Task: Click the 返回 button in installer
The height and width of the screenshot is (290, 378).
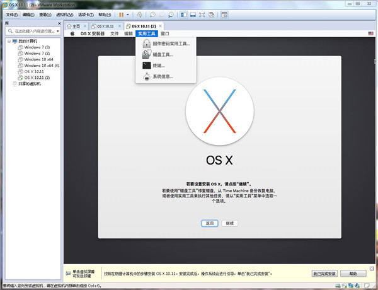Action: (210, 223)
